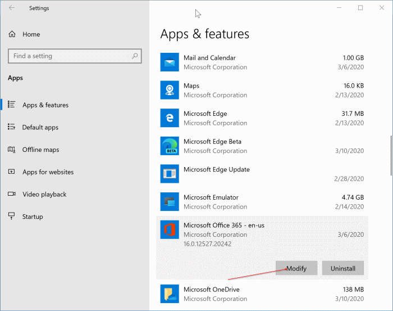Open Home in the sidebar
Viewport: 393px width, 311px height.
(x=31, y=34)
